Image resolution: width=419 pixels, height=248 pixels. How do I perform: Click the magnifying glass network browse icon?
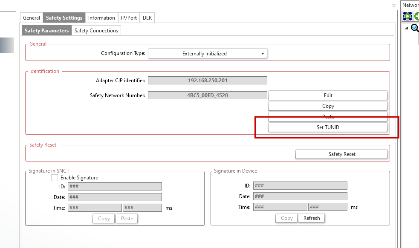click(414, 28)
